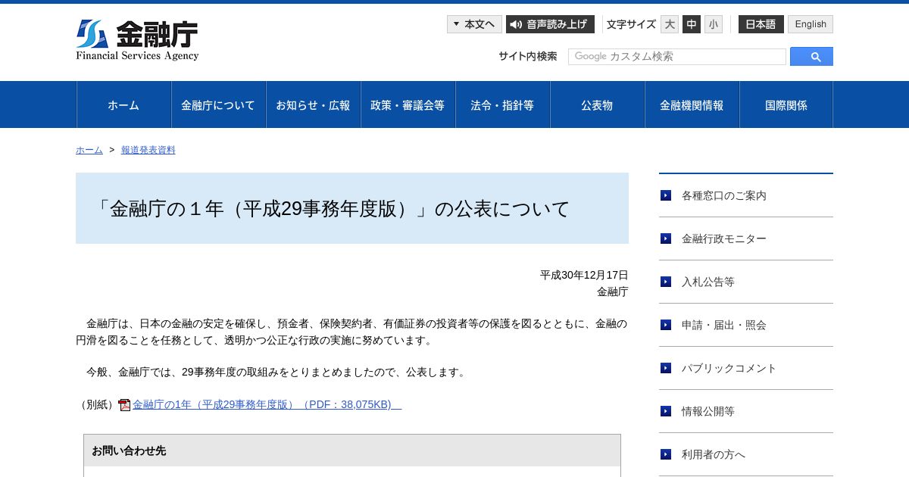Click the PDF icon beside the 別紙 link

click(x=124, y=405)
